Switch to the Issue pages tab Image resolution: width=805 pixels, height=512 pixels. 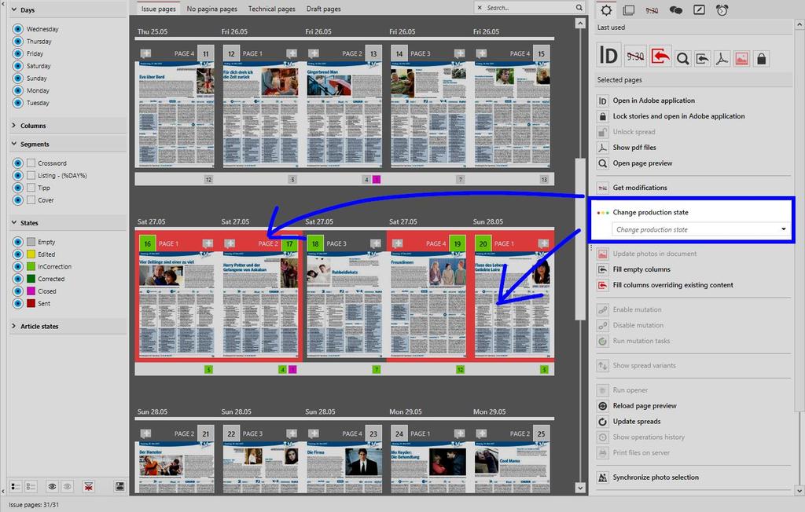pos(158,9)
